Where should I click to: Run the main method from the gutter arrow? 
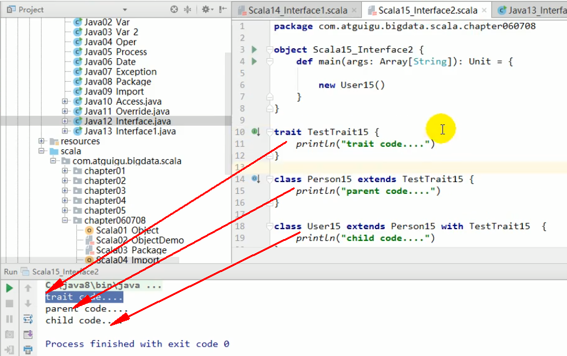[254, 62]
